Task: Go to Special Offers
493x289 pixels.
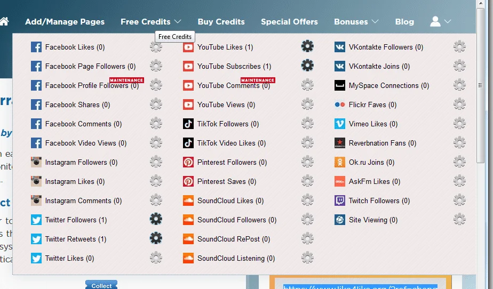Action: (x=289, y=22)
